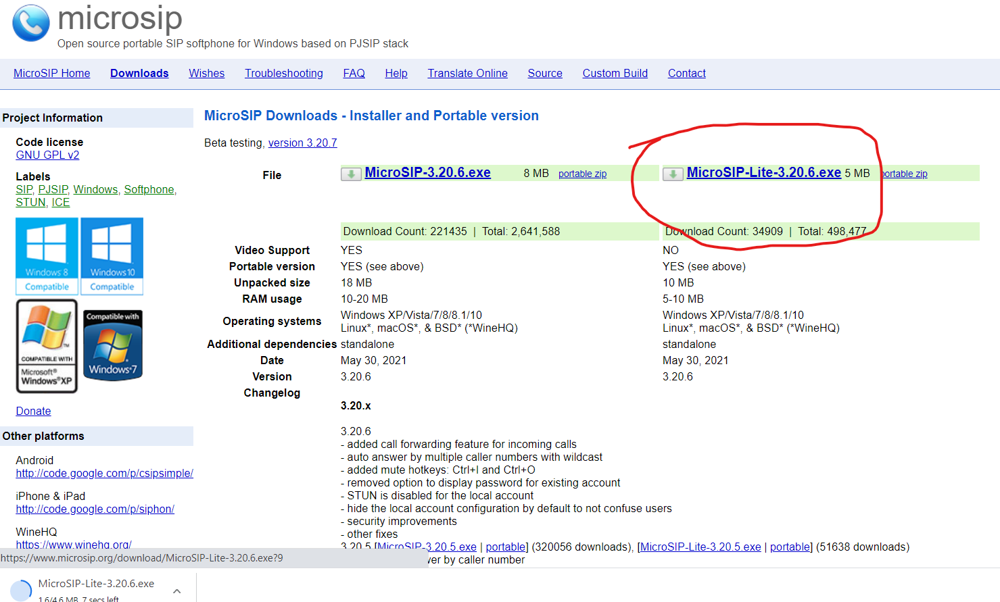Open portable zip link for the full version

pos(583,174)
